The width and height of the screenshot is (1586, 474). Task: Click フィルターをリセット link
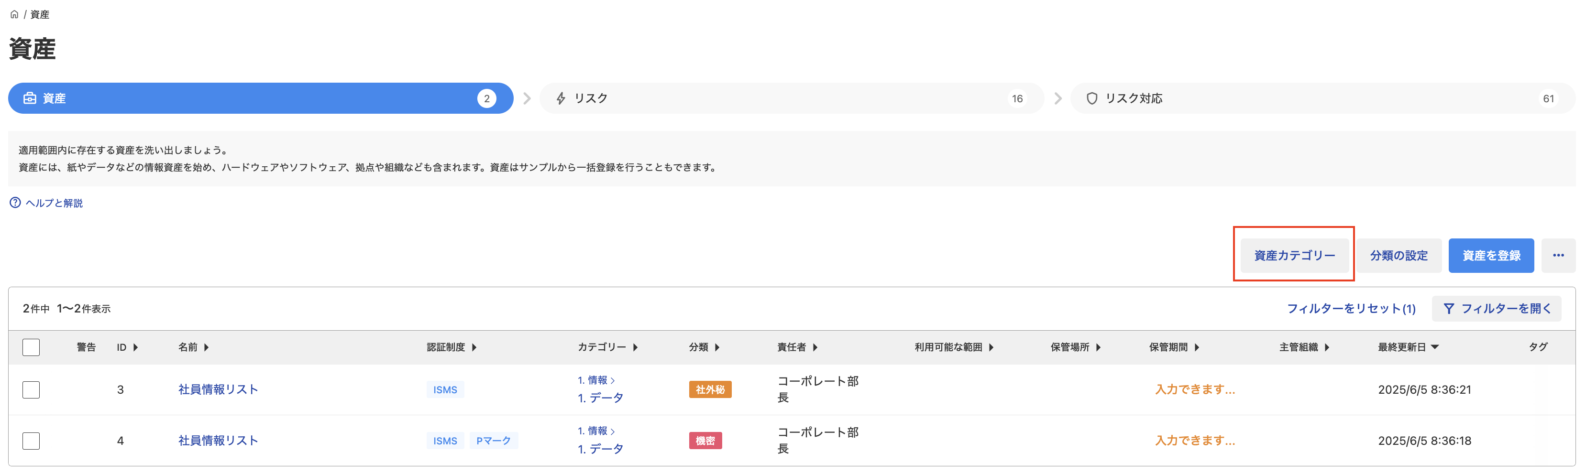click(x=1351, y=309)
